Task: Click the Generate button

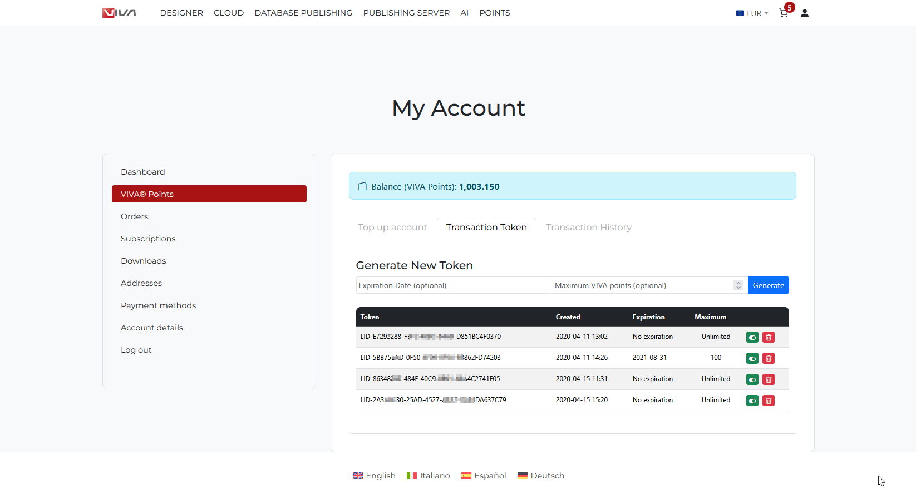Action: [768, 285]
